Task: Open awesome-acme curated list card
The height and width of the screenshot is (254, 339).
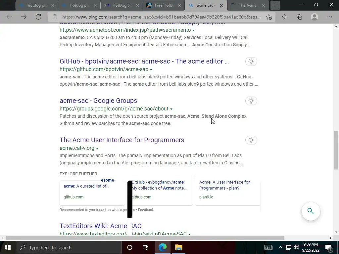Action: tap(92, 193)
